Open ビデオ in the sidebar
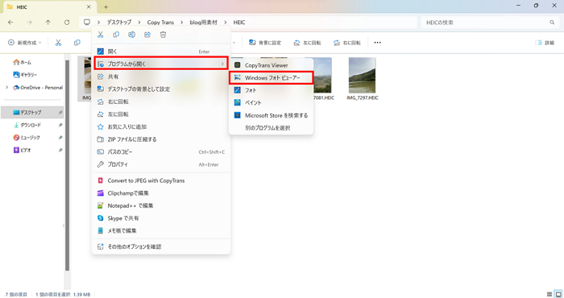Image resolution: width=564 pixels, height=298 pixels. coord(23,151)
